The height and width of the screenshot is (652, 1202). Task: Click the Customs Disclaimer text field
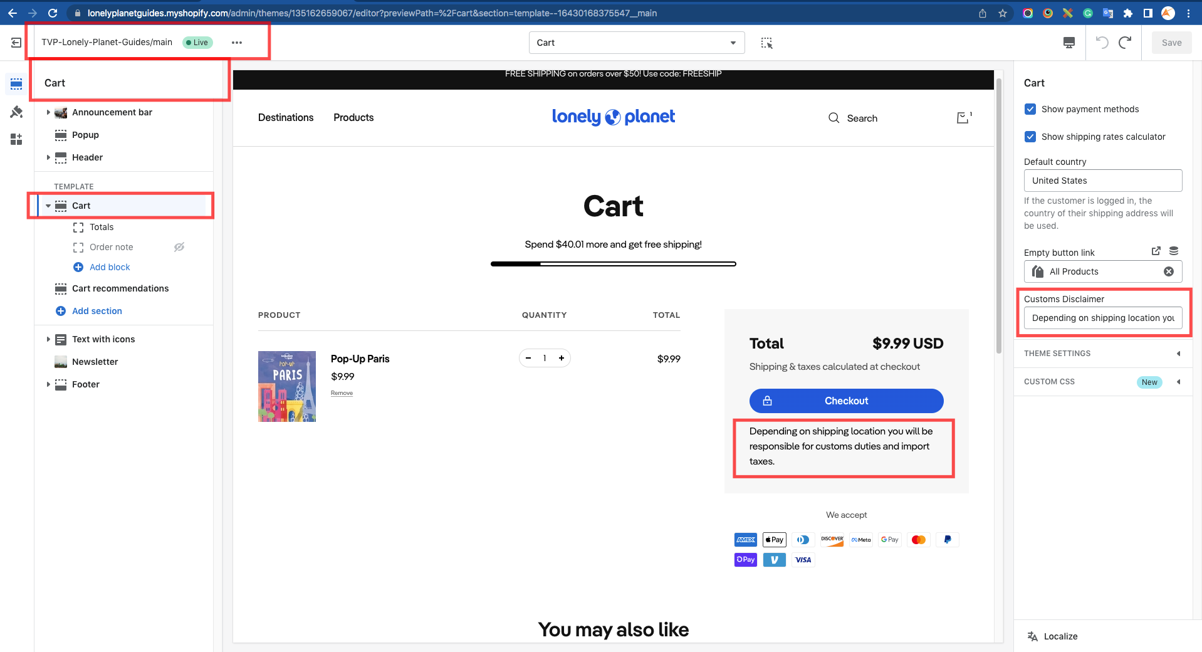pos(1102,318)
